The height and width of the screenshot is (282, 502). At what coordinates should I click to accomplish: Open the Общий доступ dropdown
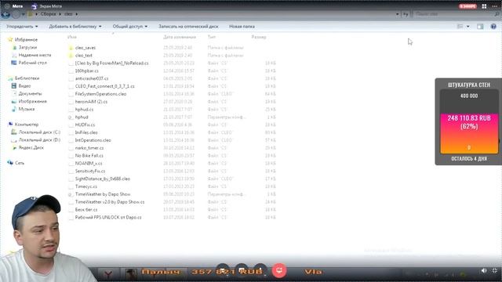pyautogui.click(x=130, y=27)
